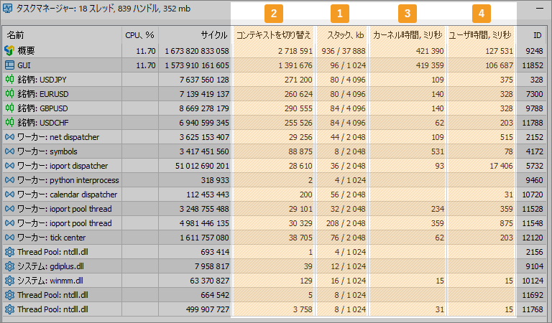Select the 概要 row name
This screenshot has height=323, width=552.
tap(26, 51)
